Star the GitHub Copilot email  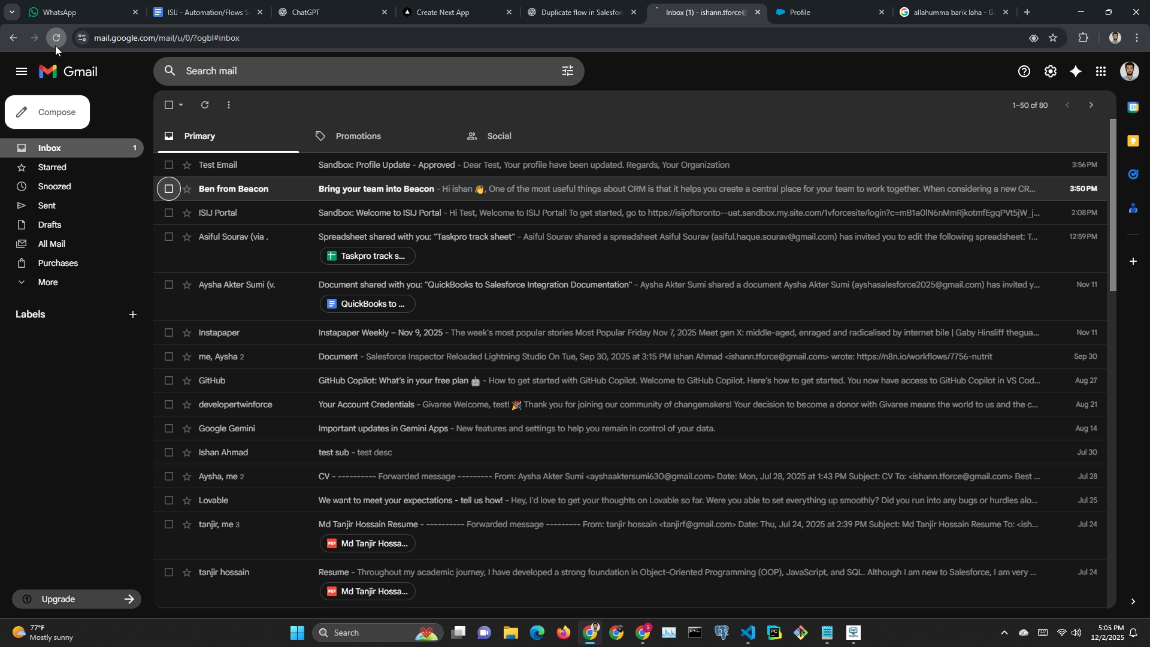click(187, 380)
